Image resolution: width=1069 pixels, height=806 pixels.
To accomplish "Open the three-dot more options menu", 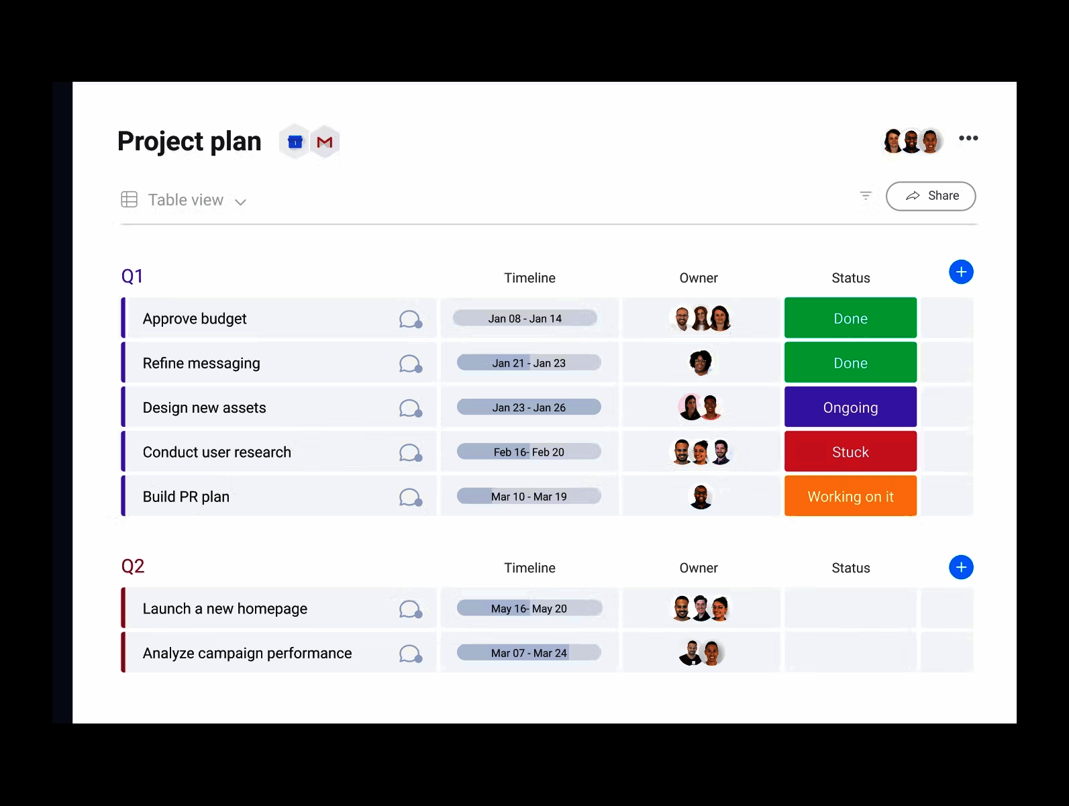I will click(968, 138).
